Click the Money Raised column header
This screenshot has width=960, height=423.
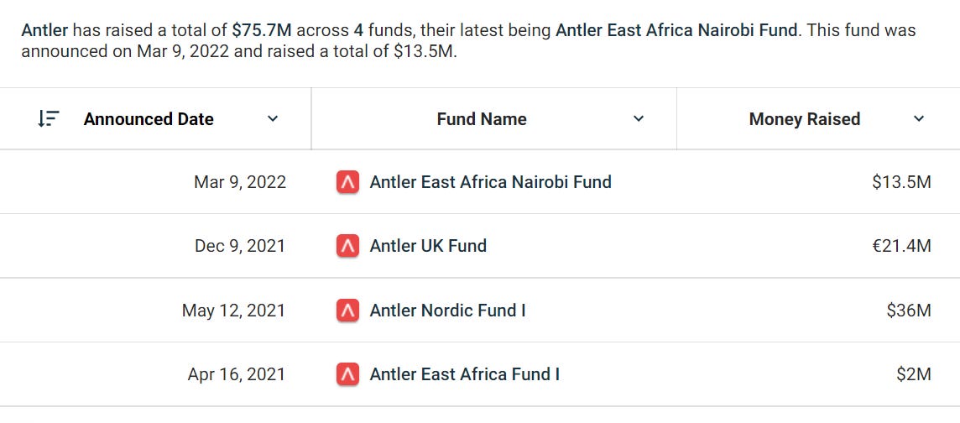(805, 118)
